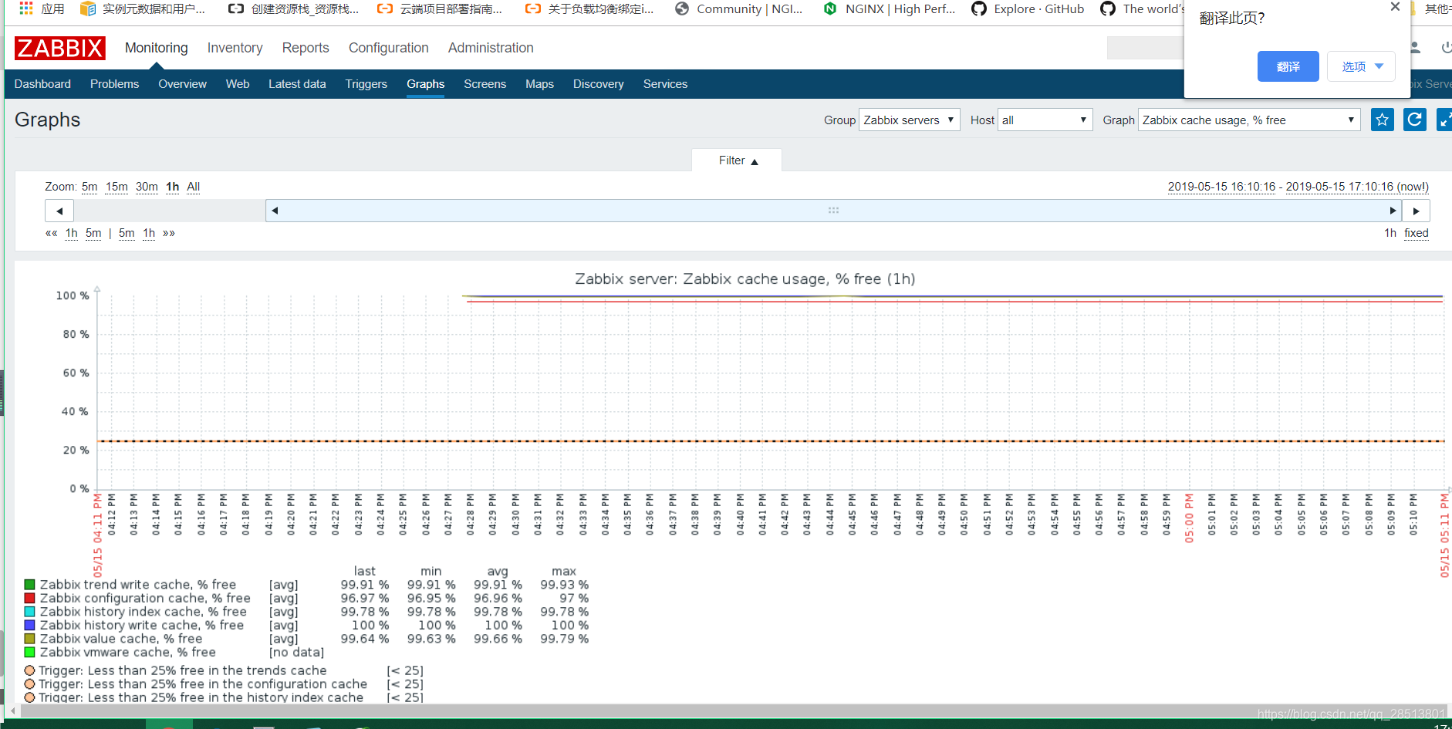This screenshot has height=729, width=1452.
Task: Click the slider's left edge handle arrow
Action: click(275, 211)
